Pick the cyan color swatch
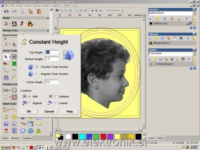The height and width of the screenshot is (150, 200). 82,137
